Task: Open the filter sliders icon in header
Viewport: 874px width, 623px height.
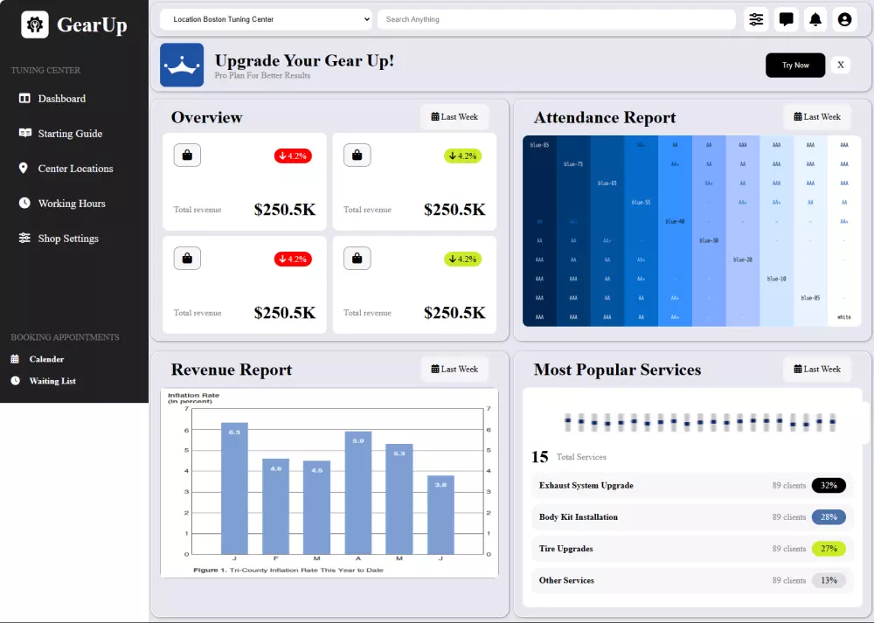Action: click(756, 19)
